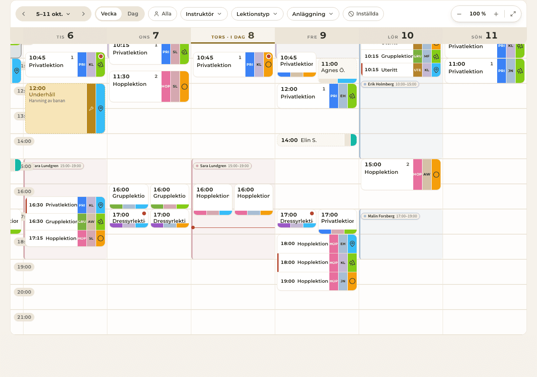The height and width of the screenshot is (377, 537).
Task: Click circle icon on Friday 19:00 Hopplektion
Action: click(x=352, y=281)
